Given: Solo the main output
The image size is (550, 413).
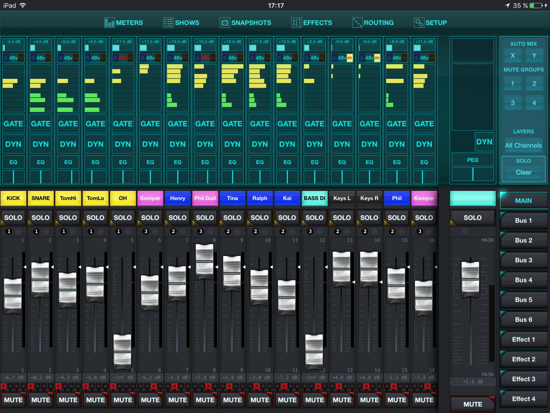Looking at the screenshot, I should [x=473, y=218].
